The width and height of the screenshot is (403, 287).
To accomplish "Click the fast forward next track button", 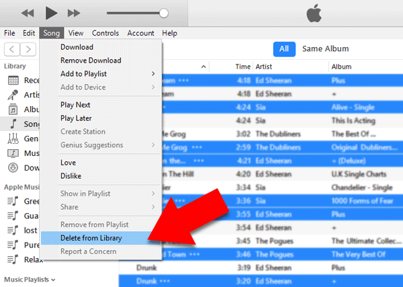I will 74,13.
